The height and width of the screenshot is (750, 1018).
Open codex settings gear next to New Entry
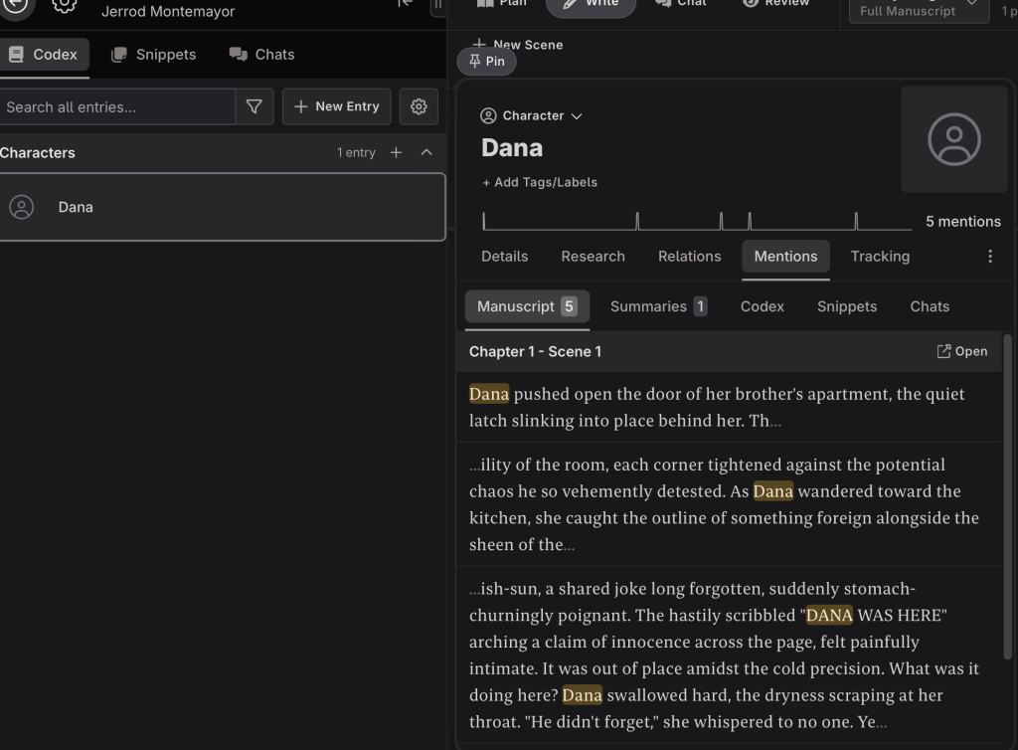419,106
